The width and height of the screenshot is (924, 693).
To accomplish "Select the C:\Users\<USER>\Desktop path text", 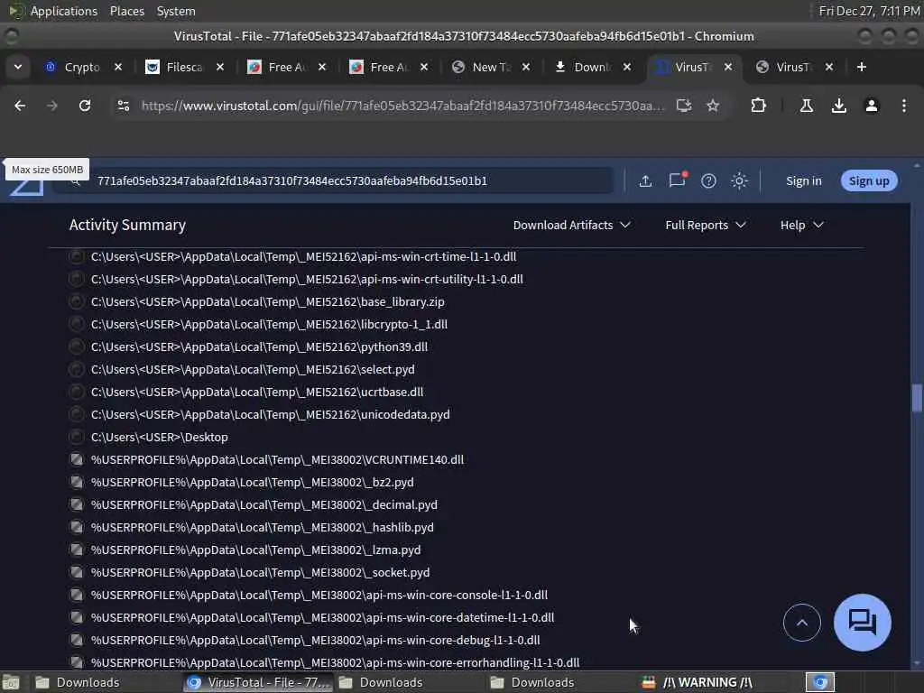I will [159, 438].
